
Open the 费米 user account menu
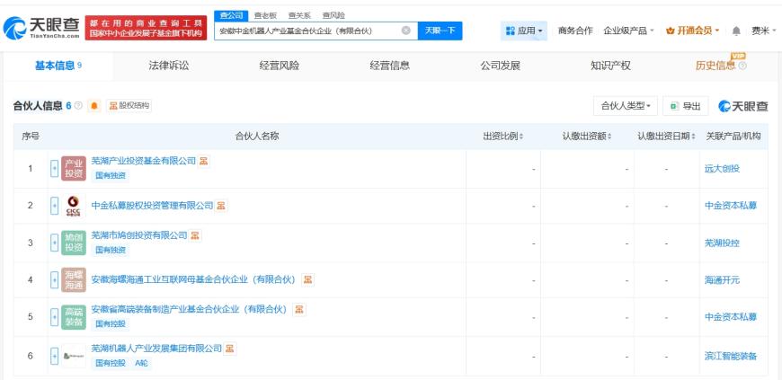(763, 31)
